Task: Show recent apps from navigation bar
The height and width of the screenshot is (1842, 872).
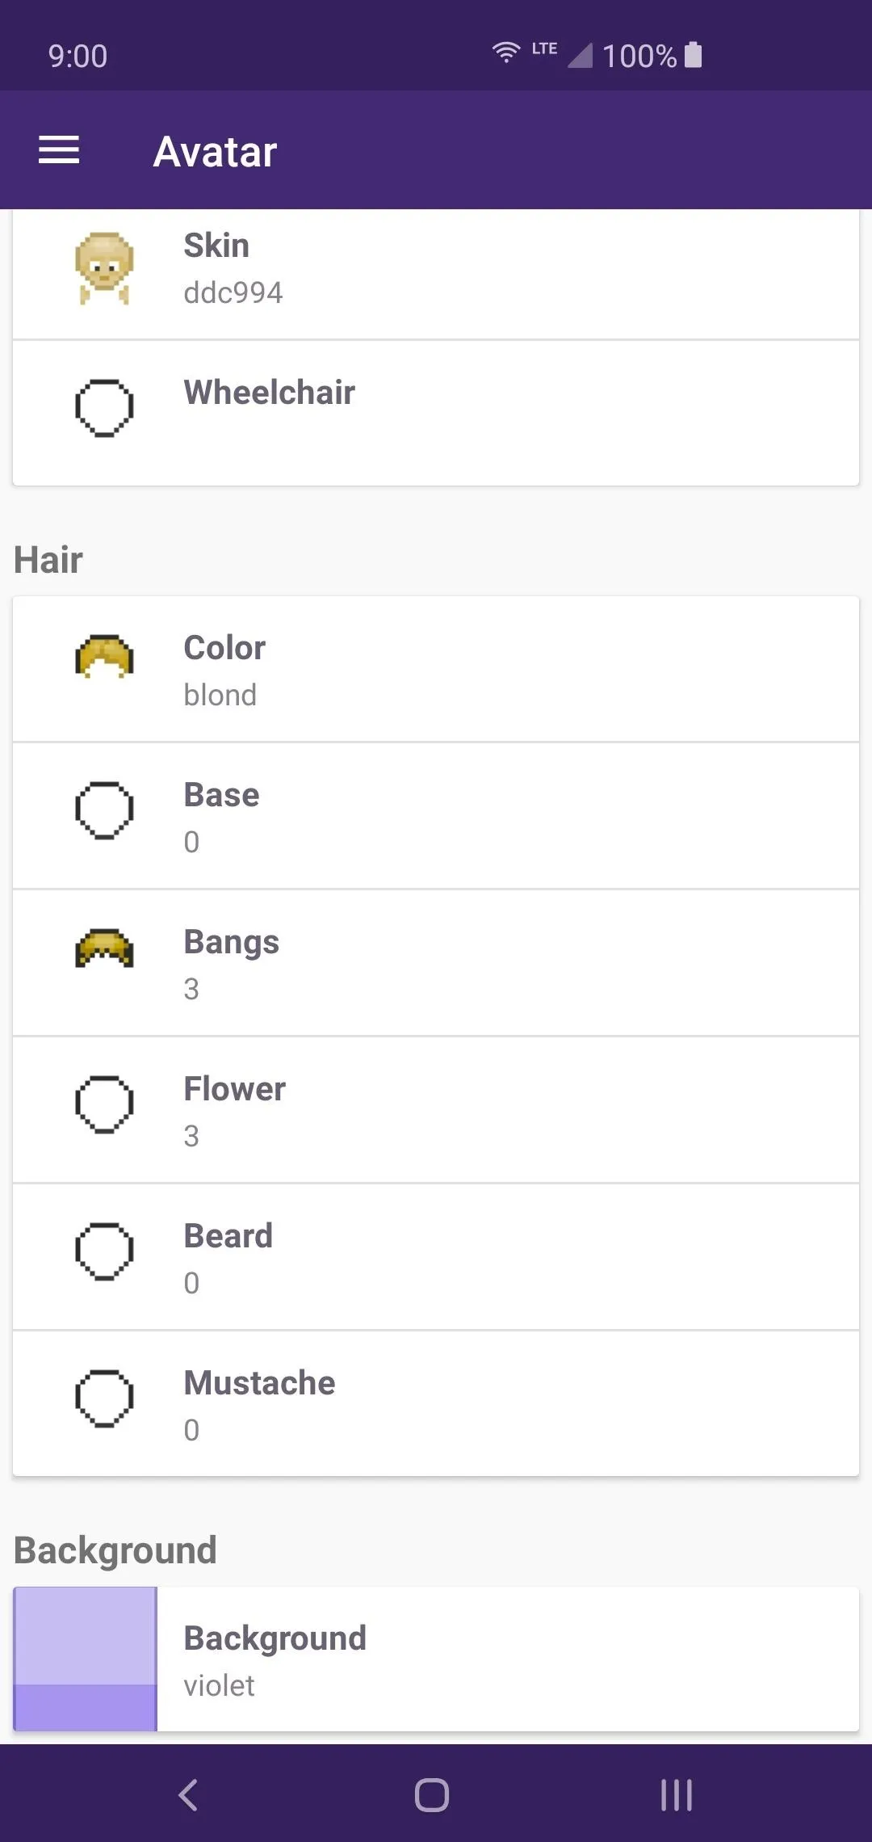Action: click(x=677, y=1795)
